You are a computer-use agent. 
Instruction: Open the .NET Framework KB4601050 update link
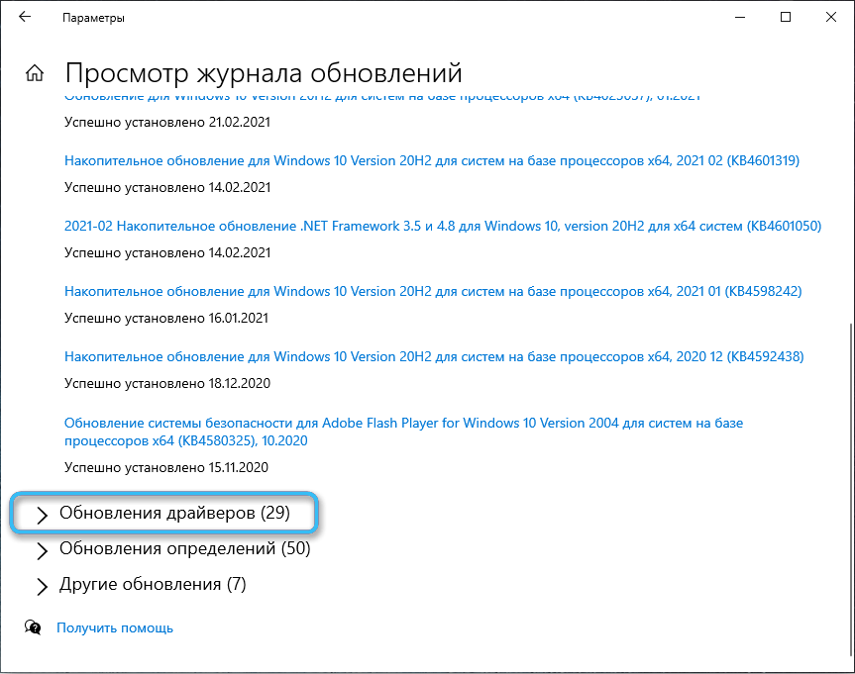click(x=442, y=226)
